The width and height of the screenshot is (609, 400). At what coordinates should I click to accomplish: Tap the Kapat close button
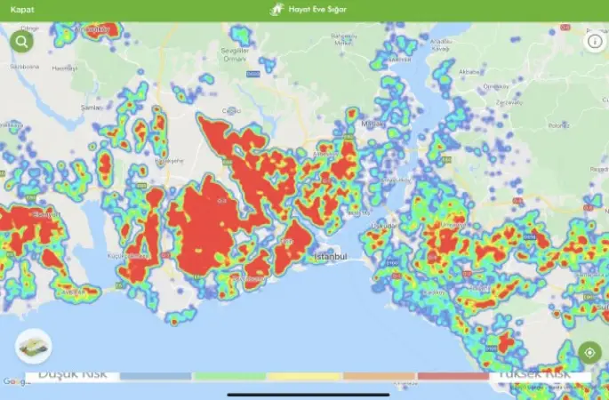point(22,10)
